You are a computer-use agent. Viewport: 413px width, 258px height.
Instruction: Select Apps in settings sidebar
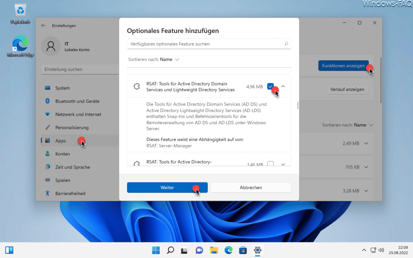click(x=80, y=141)
